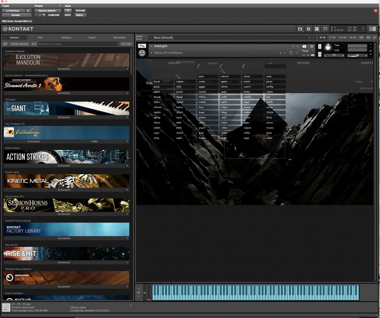Switch to the Automation tab
This screenshot has height=318, width=380.
pos(119,38)
